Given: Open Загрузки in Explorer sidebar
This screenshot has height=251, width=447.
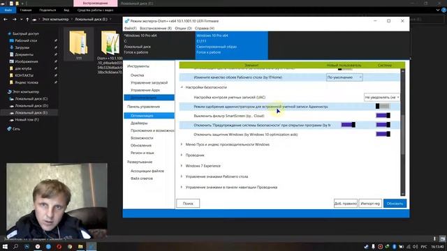Looking at the screenshot, I should point(22,47).
